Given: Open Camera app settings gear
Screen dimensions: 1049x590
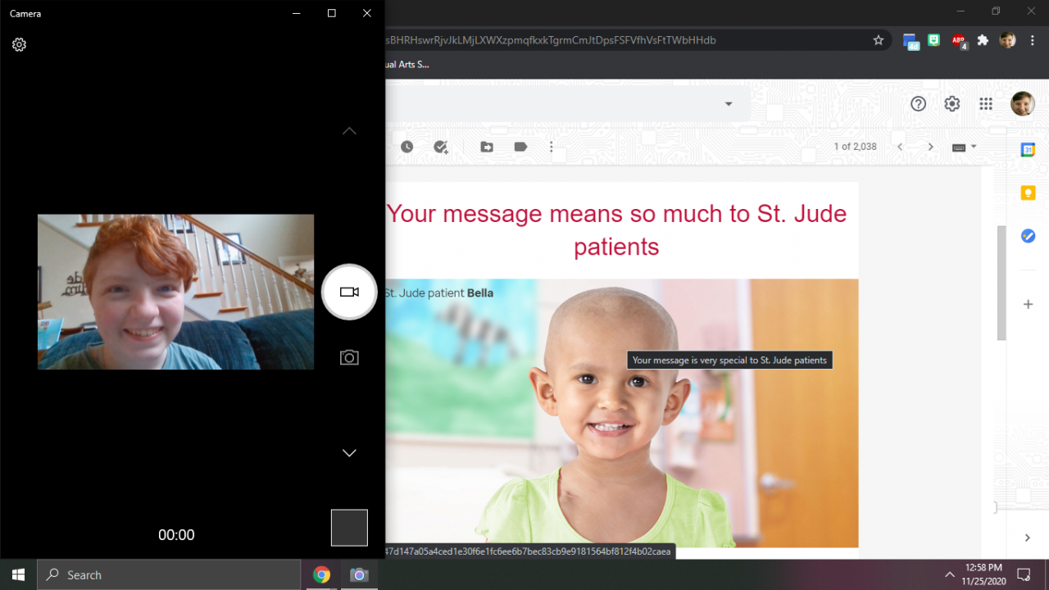Looking at the screenshot, I should coord(19,45).
